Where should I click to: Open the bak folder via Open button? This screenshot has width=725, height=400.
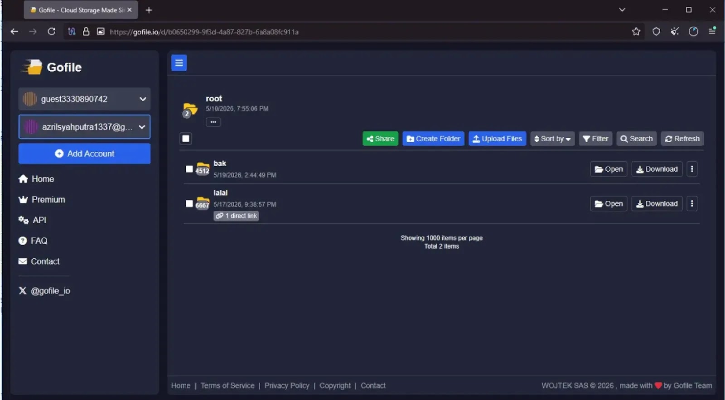[609, 169]
